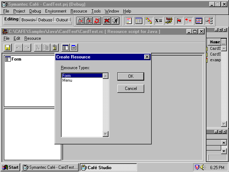Click the red and yellow call-path icon
The width and height of the screenshot is (229, 172).
point(169,21)
